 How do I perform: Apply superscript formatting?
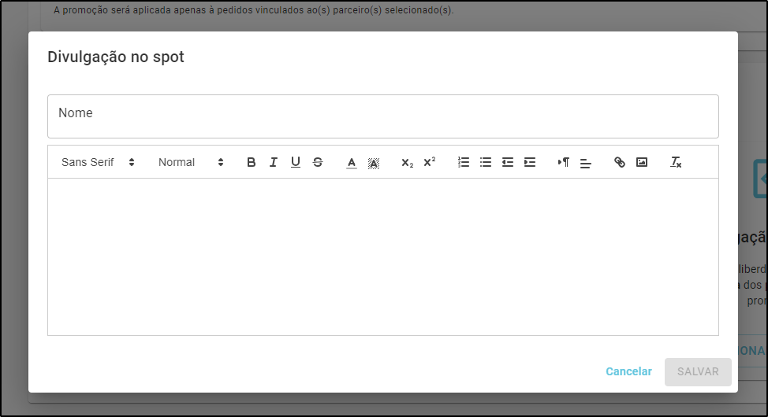pyautogui.click(x=429, y=162)
